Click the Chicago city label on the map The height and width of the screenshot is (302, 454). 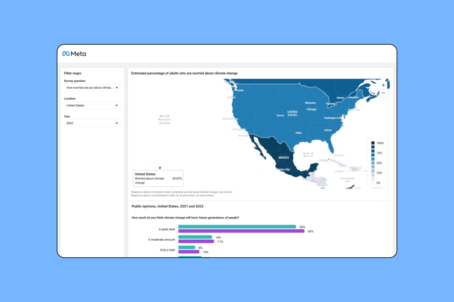coord(311,109)
